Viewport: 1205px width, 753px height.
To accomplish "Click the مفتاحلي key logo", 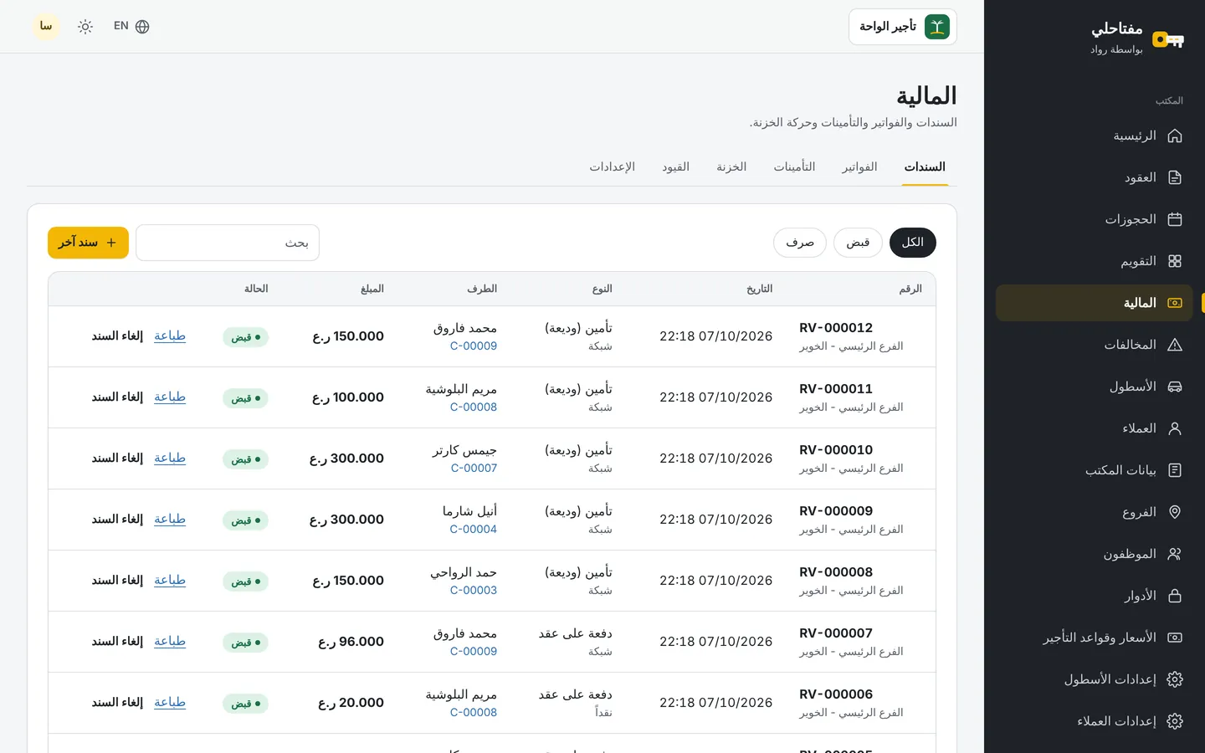I will [x=1168, y=39].
